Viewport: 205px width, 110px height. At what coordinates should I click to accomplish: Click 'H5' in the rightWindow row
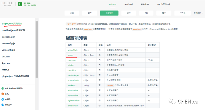[149, 100]
